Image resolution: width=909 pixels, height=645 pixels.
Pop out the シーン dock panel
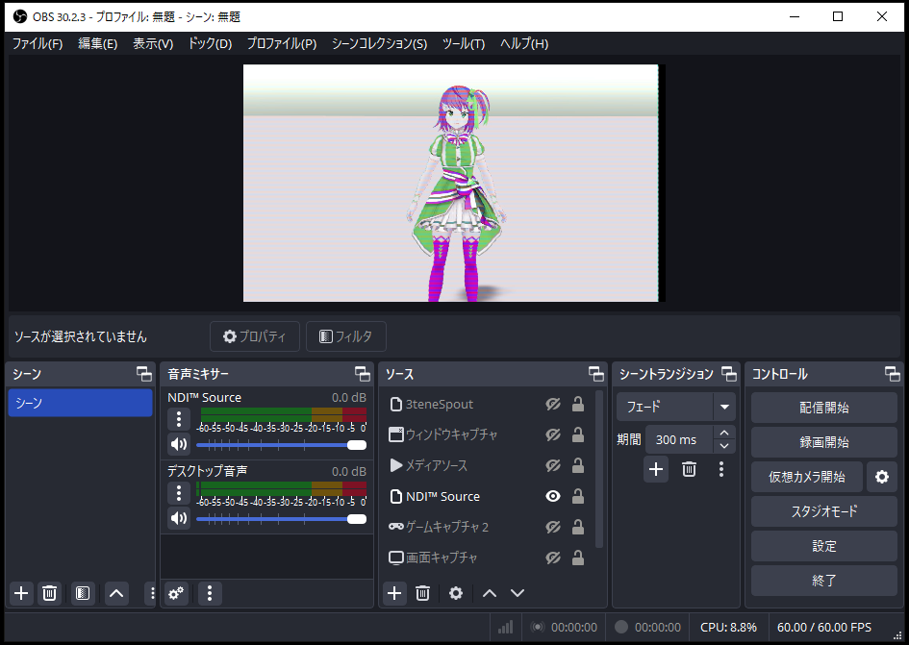point(143,374)
